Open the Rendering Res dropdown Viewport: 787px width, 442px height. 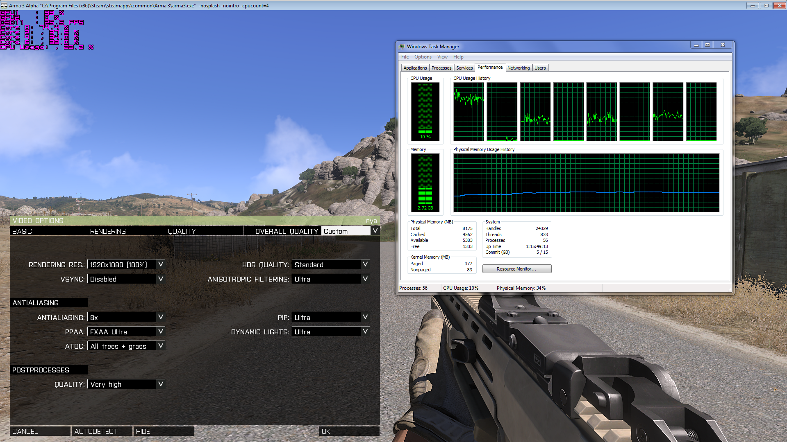click(126, 265)
